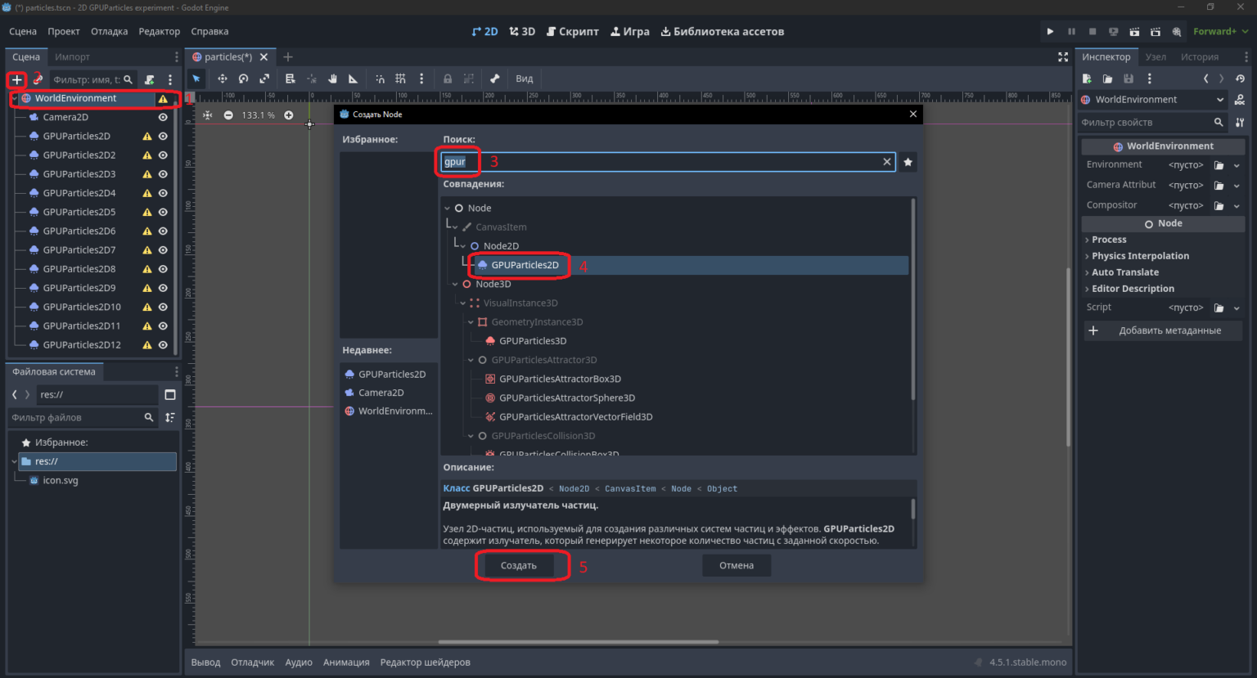The width and height of the screenshot is (1257, 678).
Task: Select the Move tool in viewport toolbar
Action: (222, 79)
